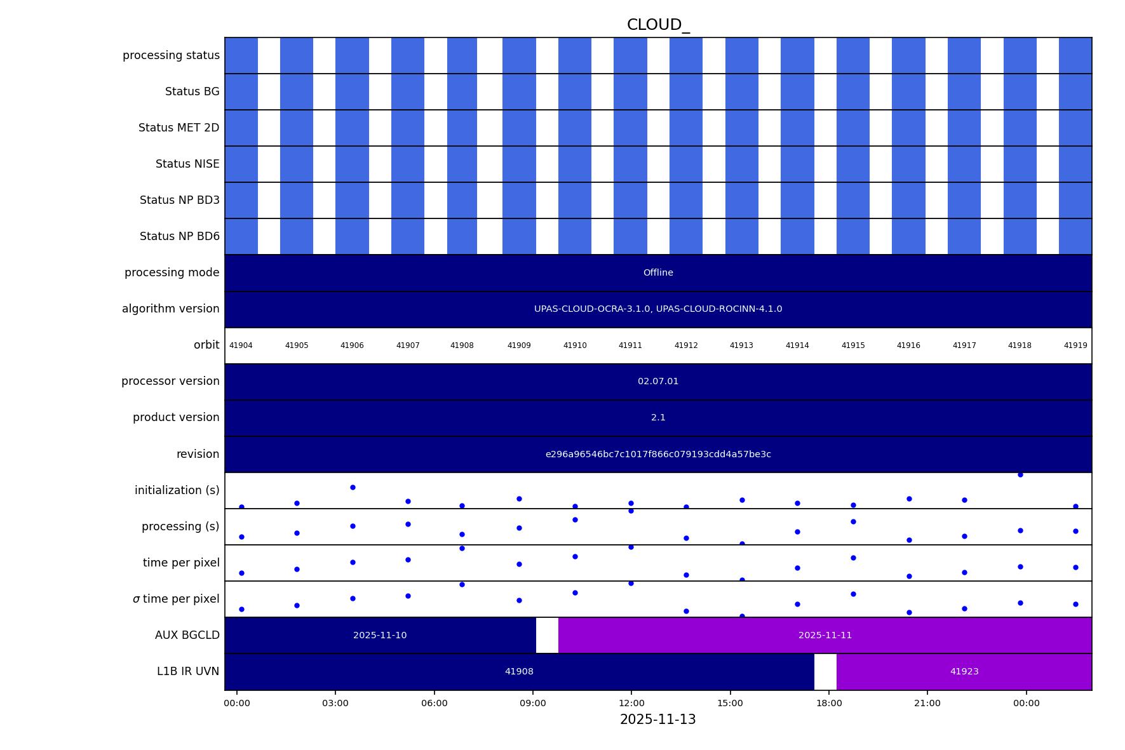
Task: Click the revision hash e296a96546 text
Action: pyautogui.click(x=657, y=455)
